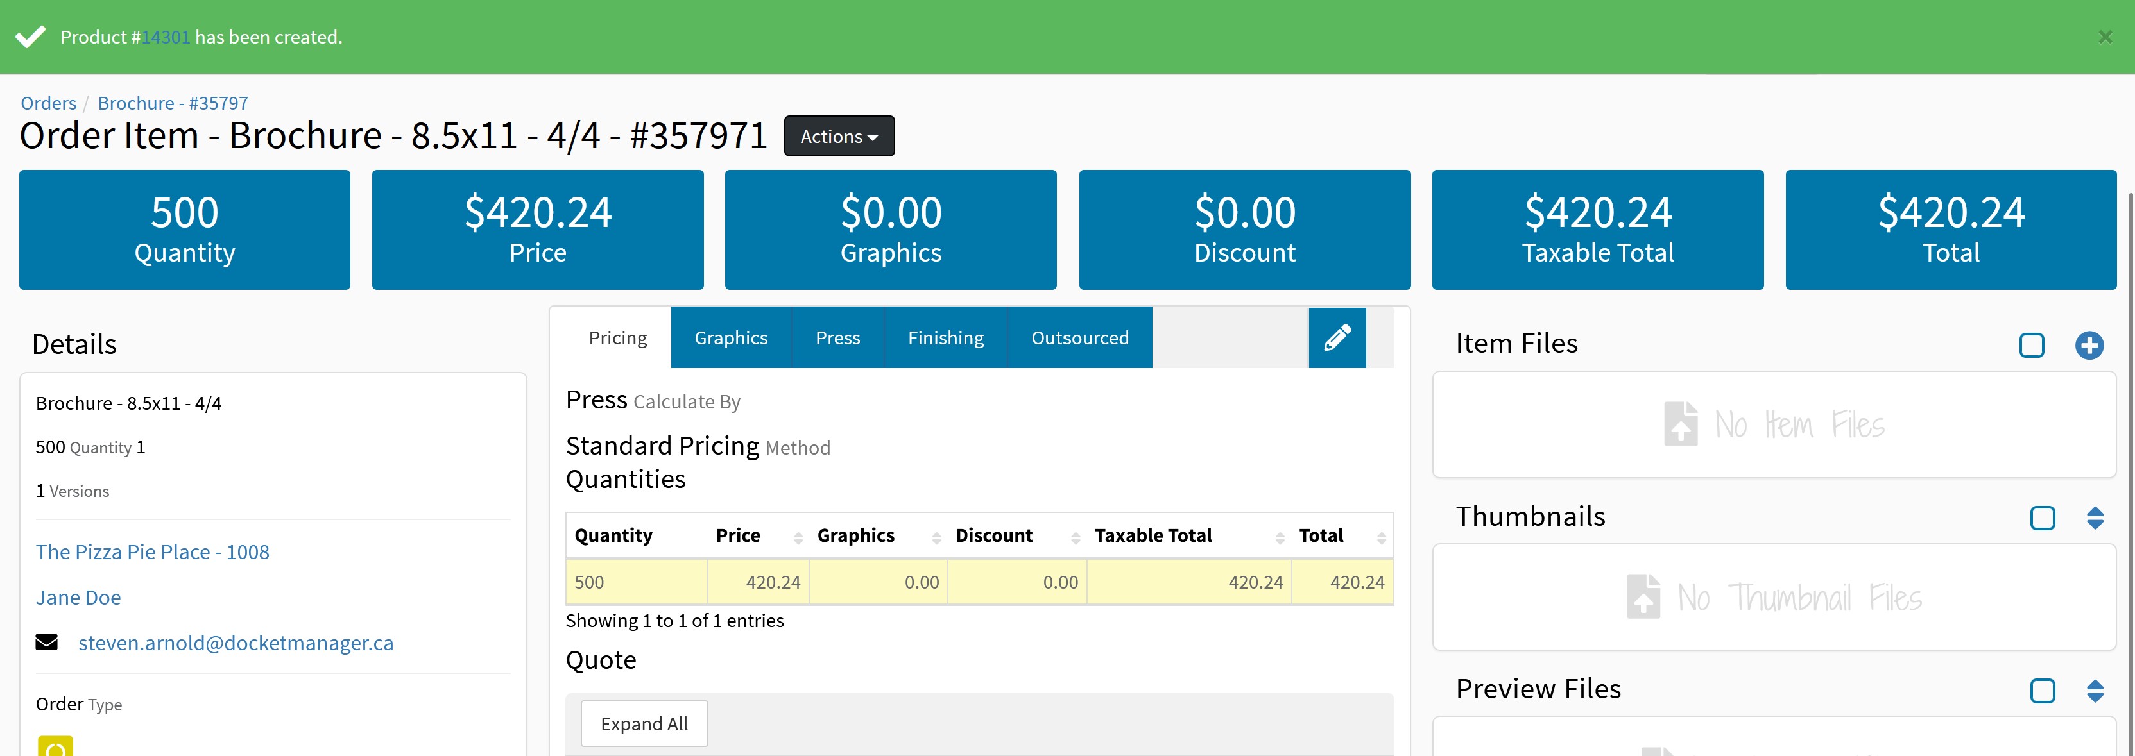Switch to the Graphics tab
The height and width of the screenshot is (756, 2135).
pyautogui.click(x=730, y=338)
